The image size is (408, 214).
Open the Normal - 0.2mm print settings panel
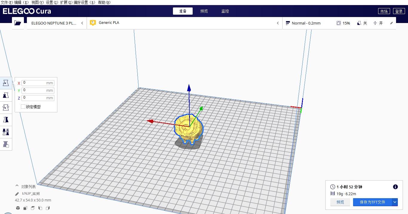(339, 23)
